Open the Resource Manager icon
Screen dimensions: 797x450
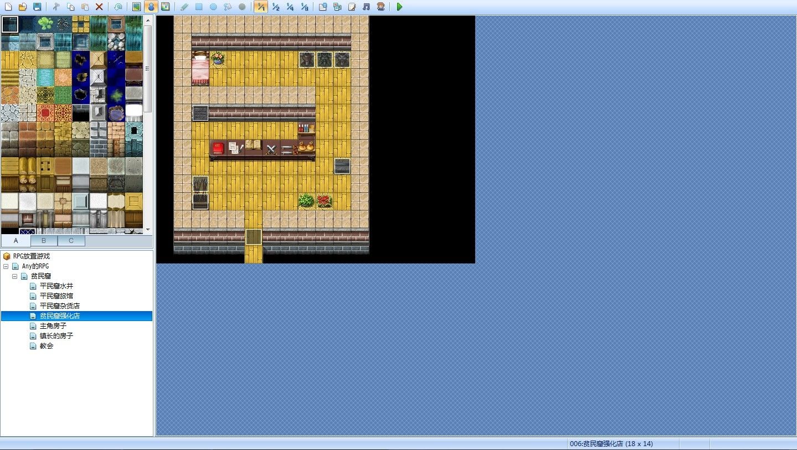337,7
